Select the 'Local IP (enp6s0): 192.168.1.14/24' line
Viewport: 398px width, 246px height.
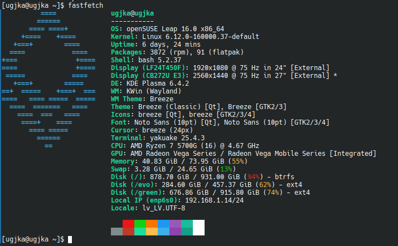click(x=177, y=200)
